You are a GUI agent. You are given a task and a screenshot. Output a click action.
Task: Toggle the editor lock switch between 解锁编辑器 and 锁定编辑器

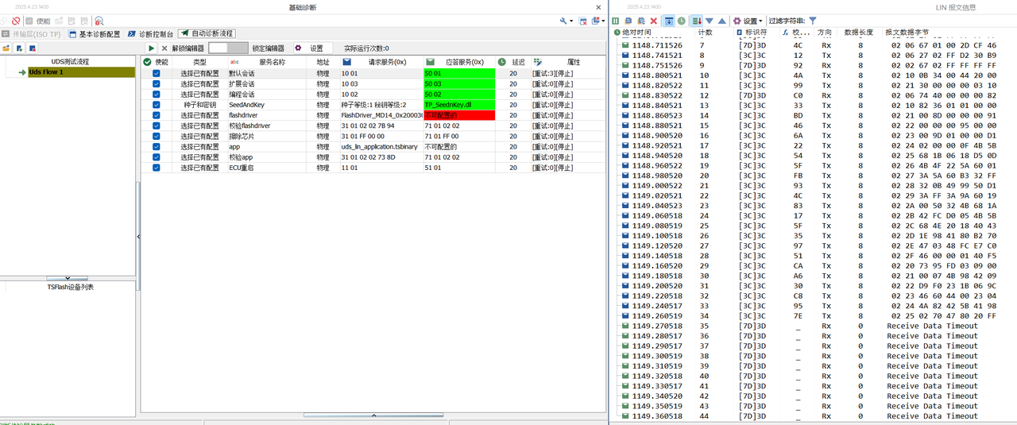point(228,48)
